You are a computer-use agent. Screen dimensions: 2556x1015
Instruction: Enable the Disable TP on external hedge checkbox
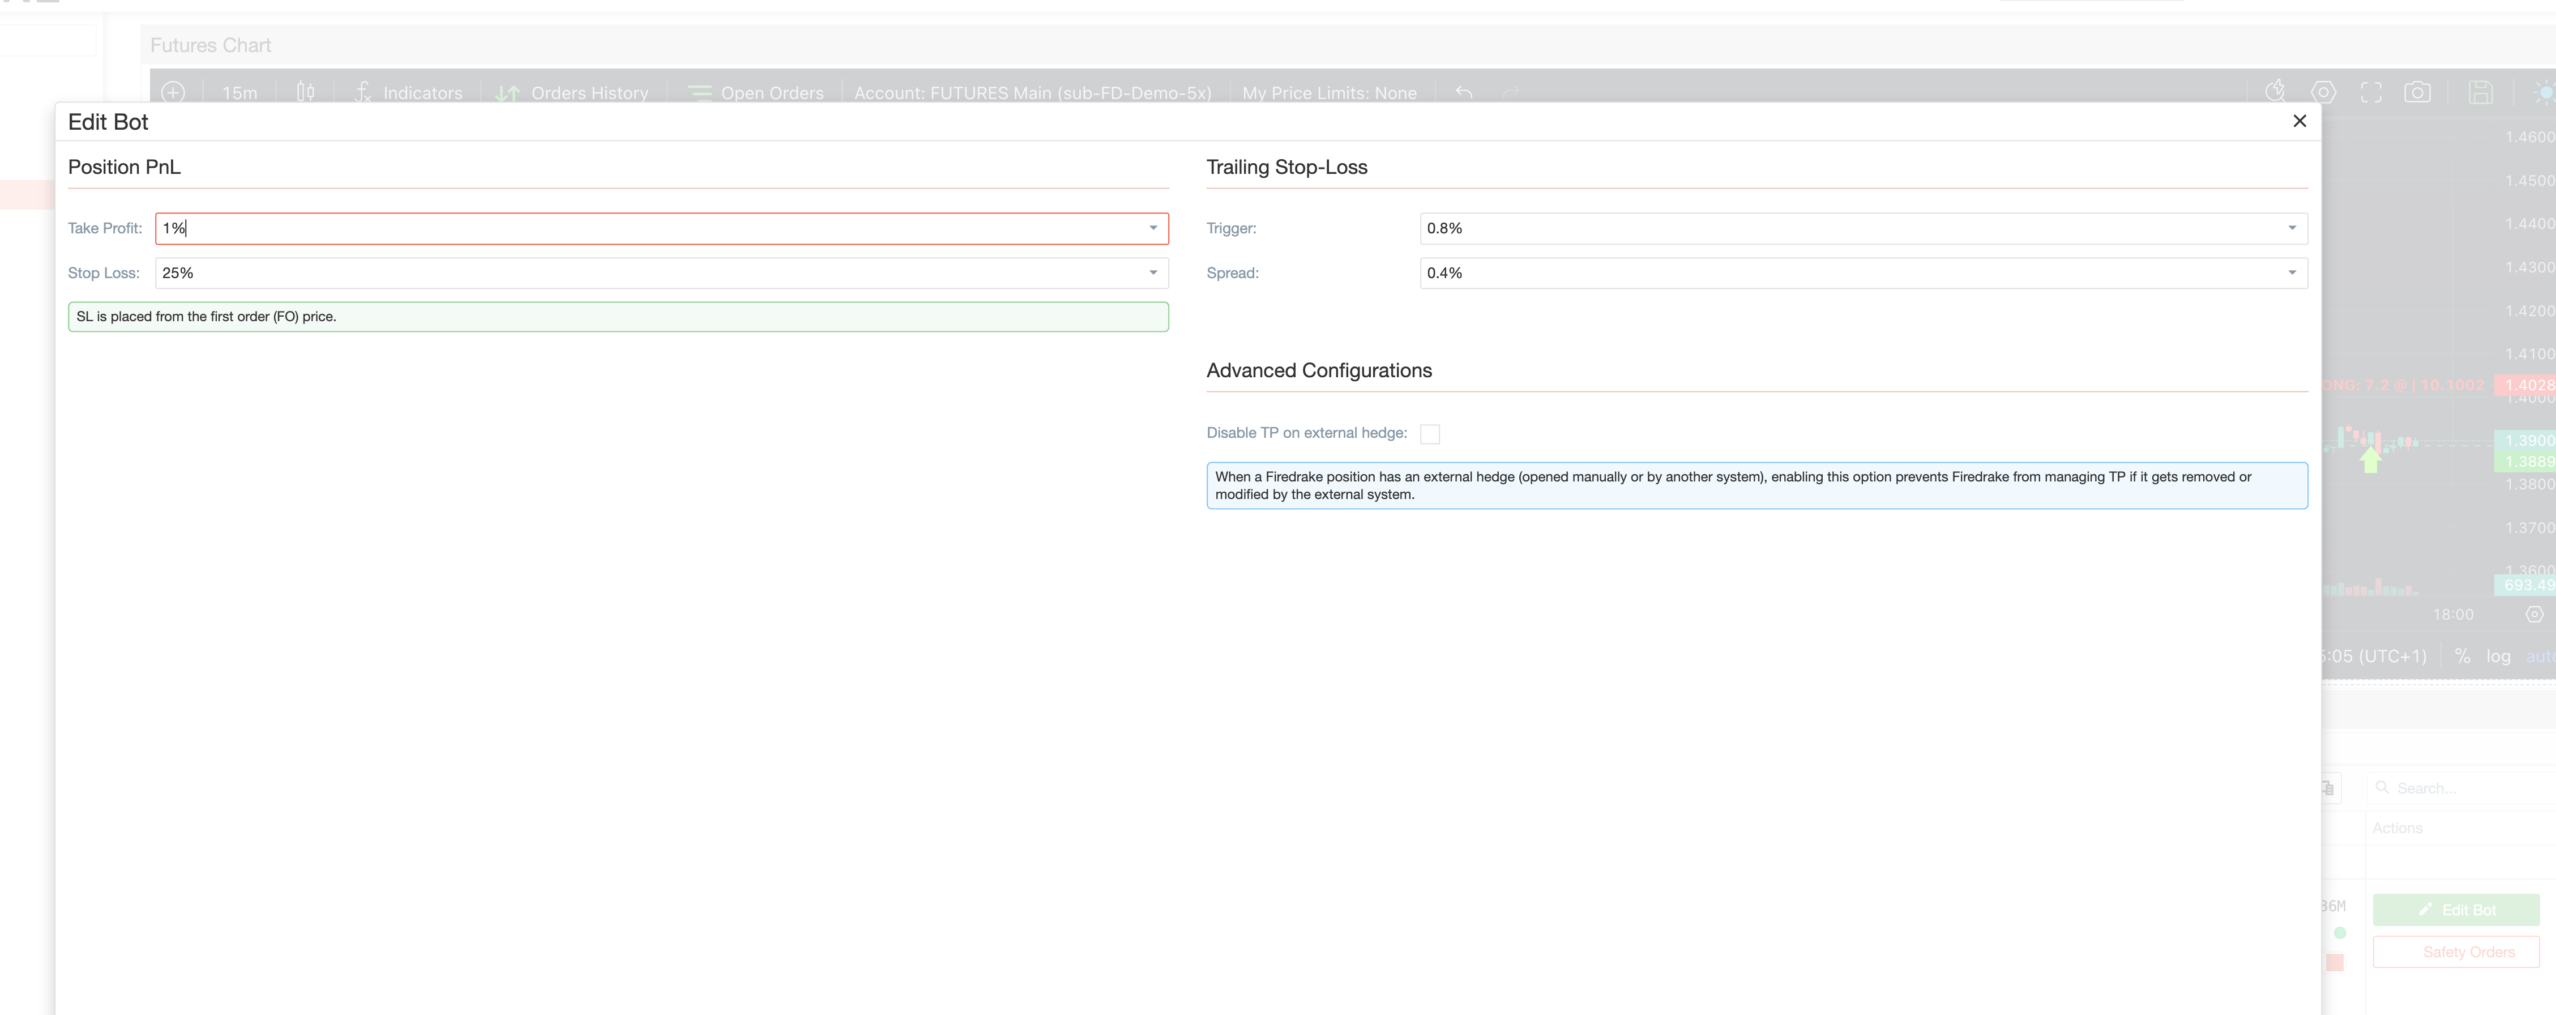pos(1430,433)
